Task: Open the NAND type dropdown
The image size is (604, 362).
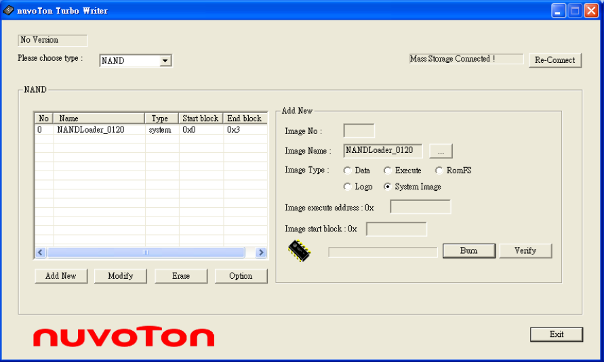Action: point(165,61)
